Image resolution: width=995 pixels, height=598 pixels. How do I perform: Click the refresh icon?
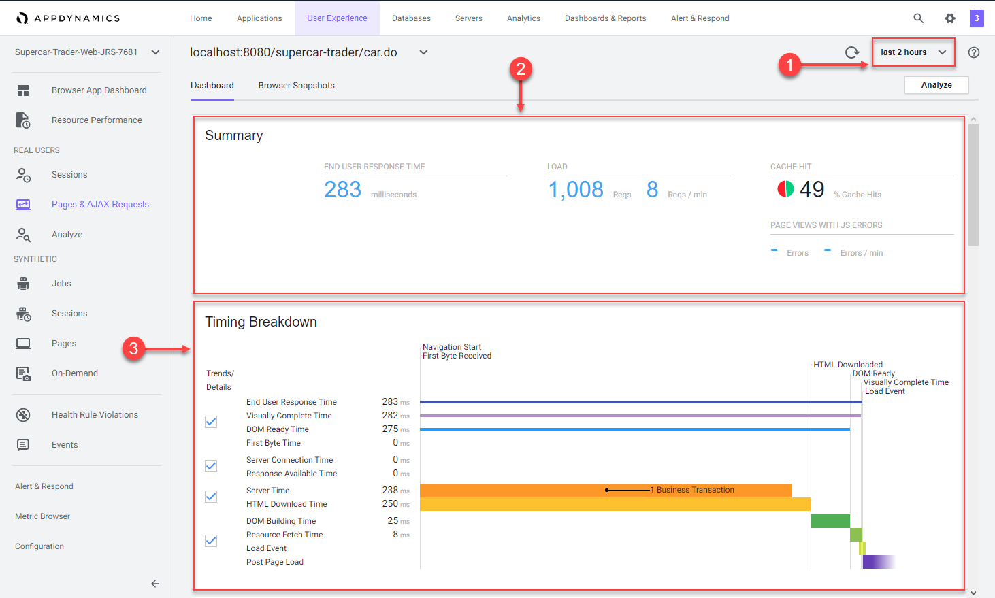(x=852, y=52)
